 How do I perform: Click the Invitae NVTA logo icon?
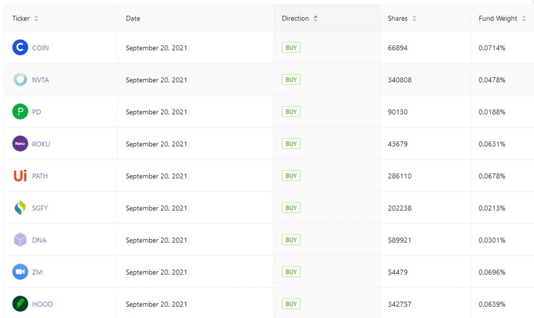(20, 80)
